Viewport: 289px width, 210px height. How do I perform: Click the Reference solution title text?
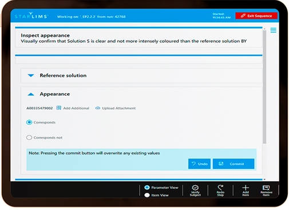tap(63, 76)
